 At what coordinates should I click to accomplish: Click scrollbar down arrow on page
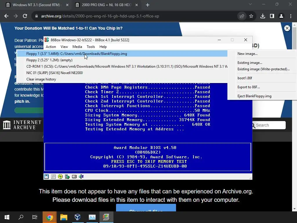click(294, 209)
